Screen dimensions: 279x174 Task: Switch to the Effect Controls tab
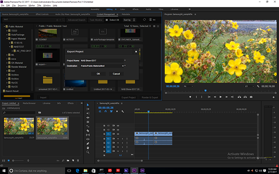(x=42, y=14)
